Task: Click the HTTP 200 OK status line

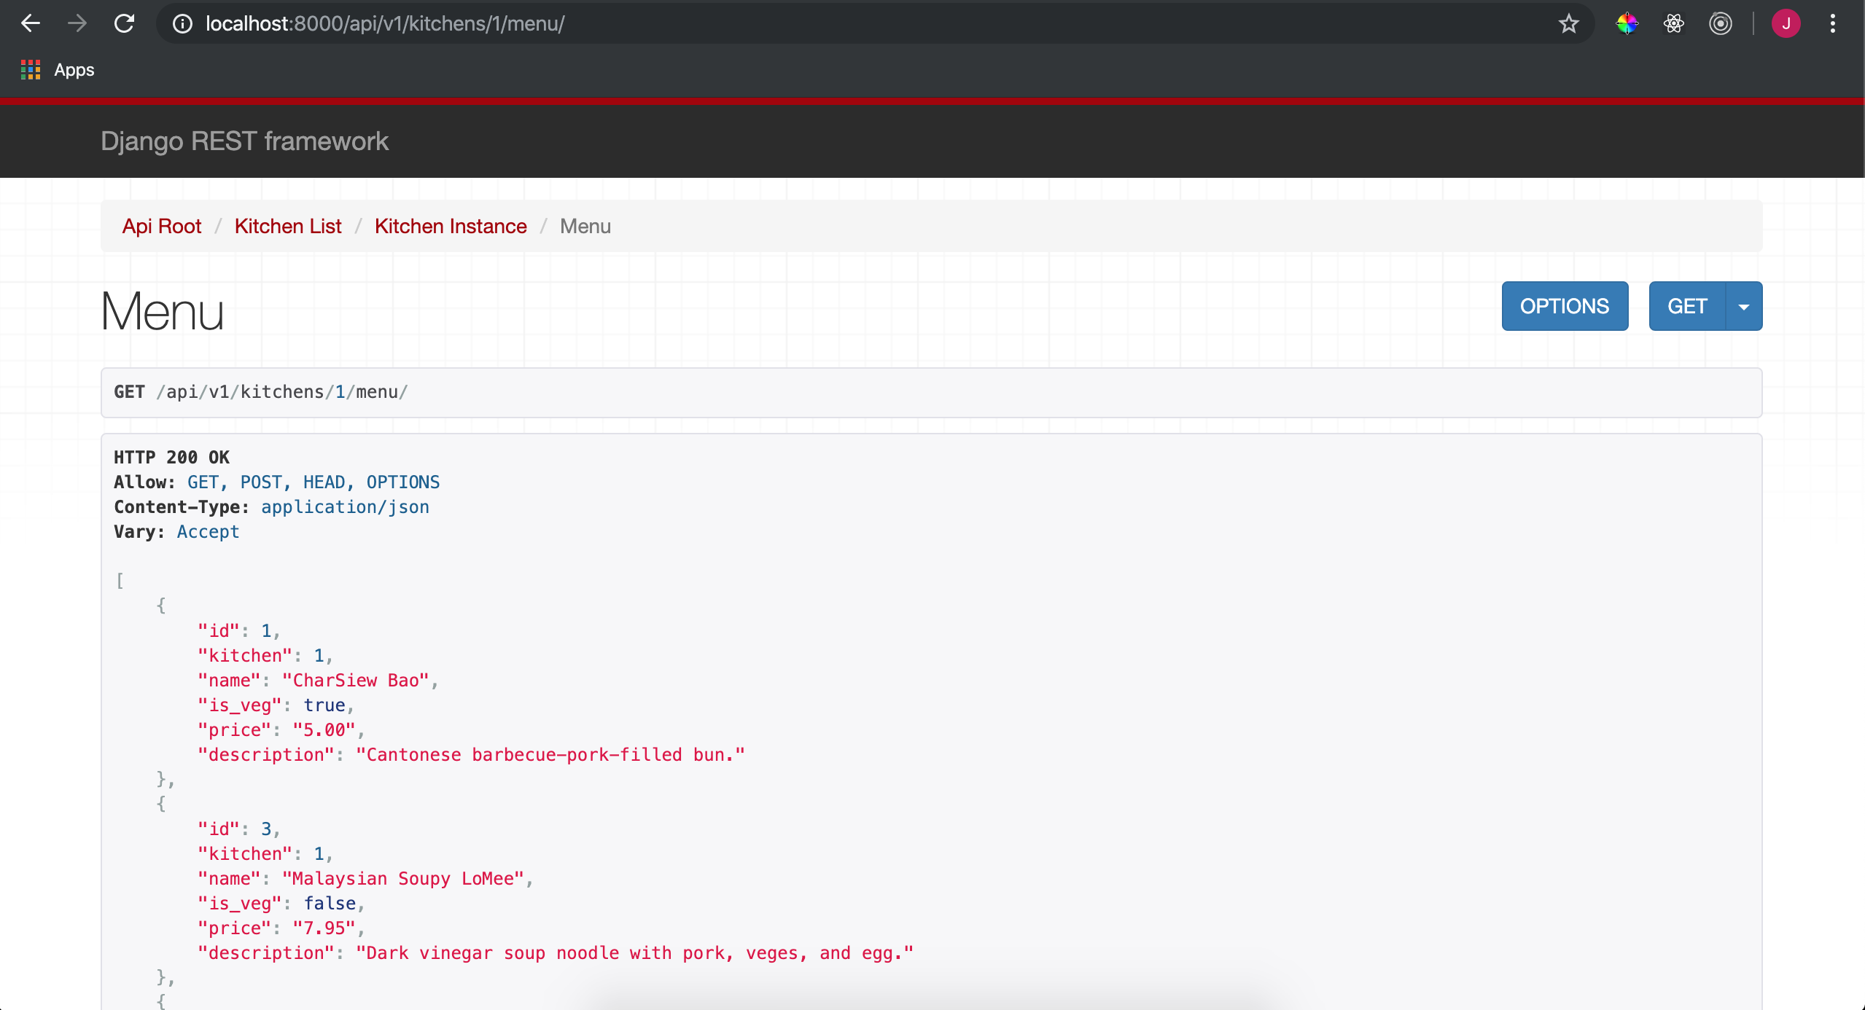Action: [171, 458]
